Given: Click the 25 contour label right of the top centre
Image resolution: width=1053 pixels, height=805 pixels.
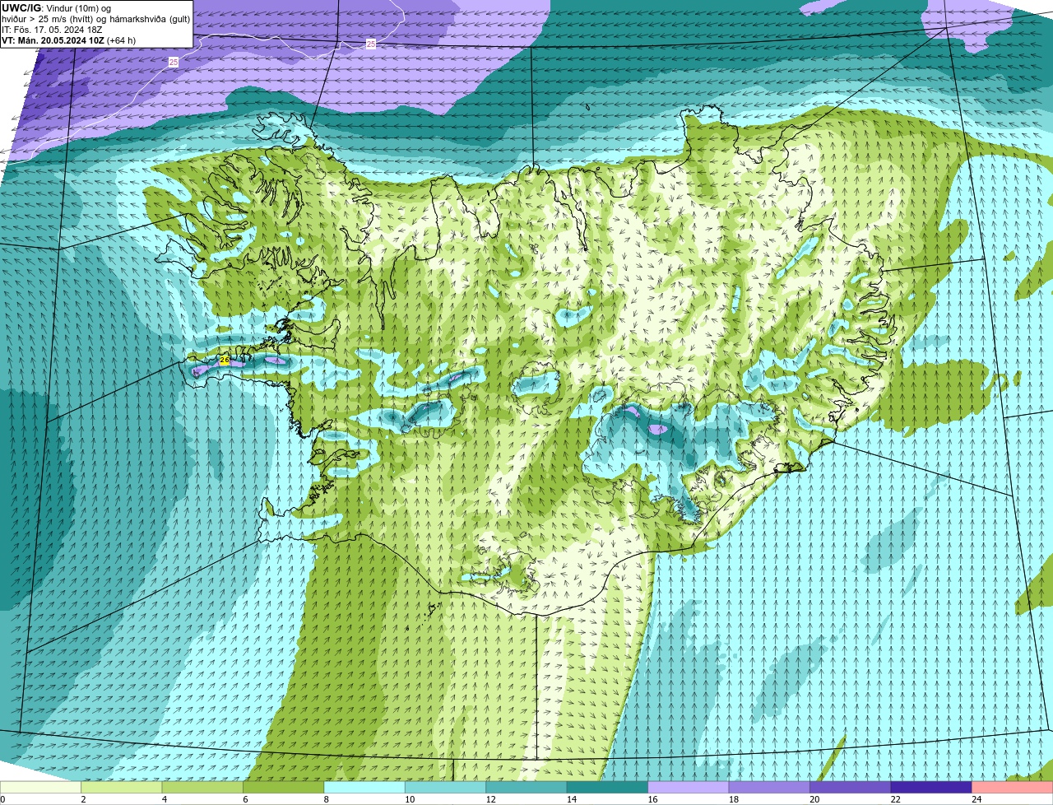Looking at the screenshot, I should pyautogui.click(x=371, y=44).
